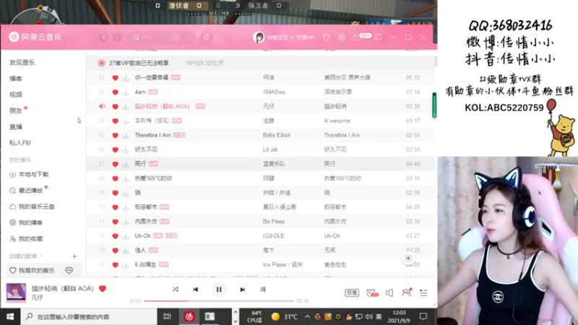Open 我的收藏 in sidebar
Screen dimensions: 578x325
27,239
